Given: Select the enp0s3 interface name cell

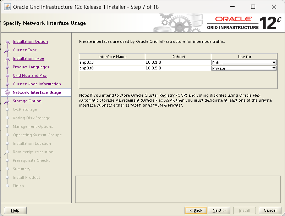Looking at the screenshot, I should tap(112, 62).
